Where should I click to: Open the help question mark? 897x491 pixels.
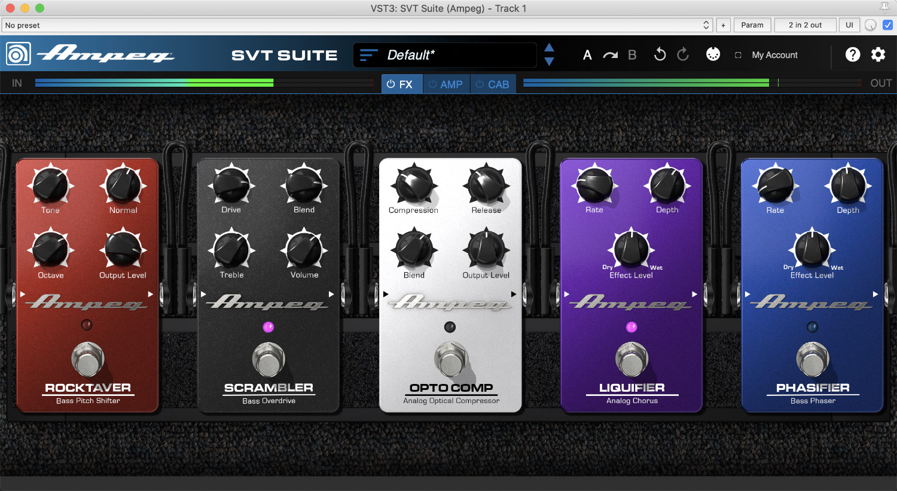coord(853,54)
